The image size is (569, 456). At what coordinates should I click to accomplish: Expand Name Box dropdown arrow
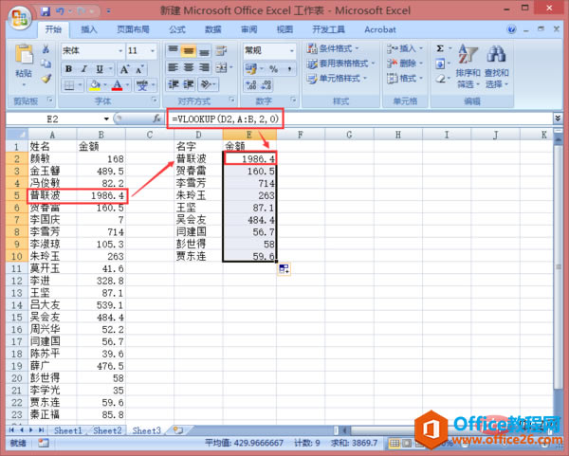click(x=106, y=119)
